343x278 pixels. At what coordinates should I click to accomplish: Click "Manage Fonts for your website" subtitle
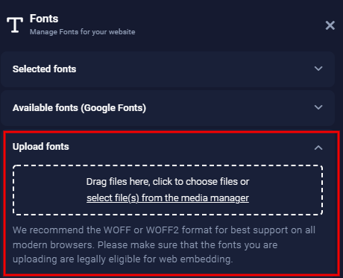click(83, 32)
